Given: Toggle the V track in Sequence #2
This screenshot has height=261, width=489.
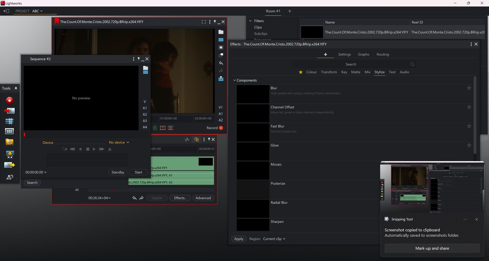Looking at the screenshot, I should pos(145,101).
